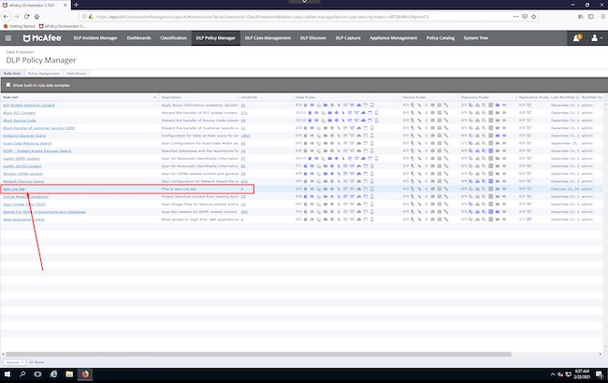Viewport: 608px width, 383px height.
Task: Show the Firefox sidebar icon
Action: (x=591, y=17)
